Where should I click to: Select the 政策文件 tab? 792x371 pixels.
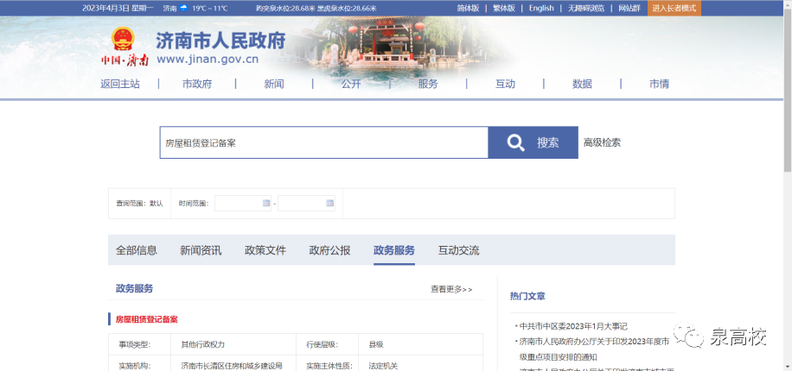pyautogui.click(x=265, y=250)
